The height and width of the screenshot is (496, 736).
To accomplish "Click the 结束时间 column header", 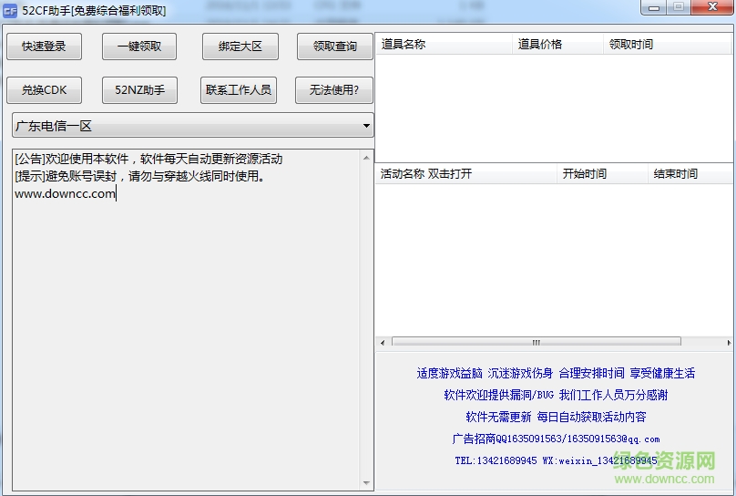I will click(690, 174).
